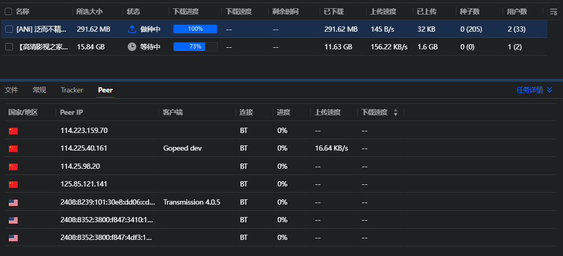Image resolution: width=563 pixels, height=256 pixels.
Task: Select the Peer tab
Action: [x=105, y=90]
